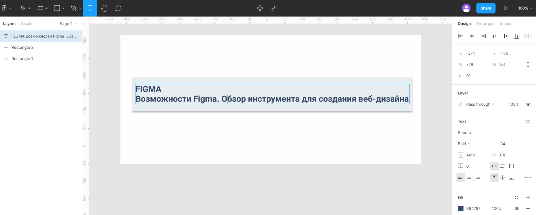Set text vertical align middle
Viewport: 536px width, 215px height.
[503, 177]
